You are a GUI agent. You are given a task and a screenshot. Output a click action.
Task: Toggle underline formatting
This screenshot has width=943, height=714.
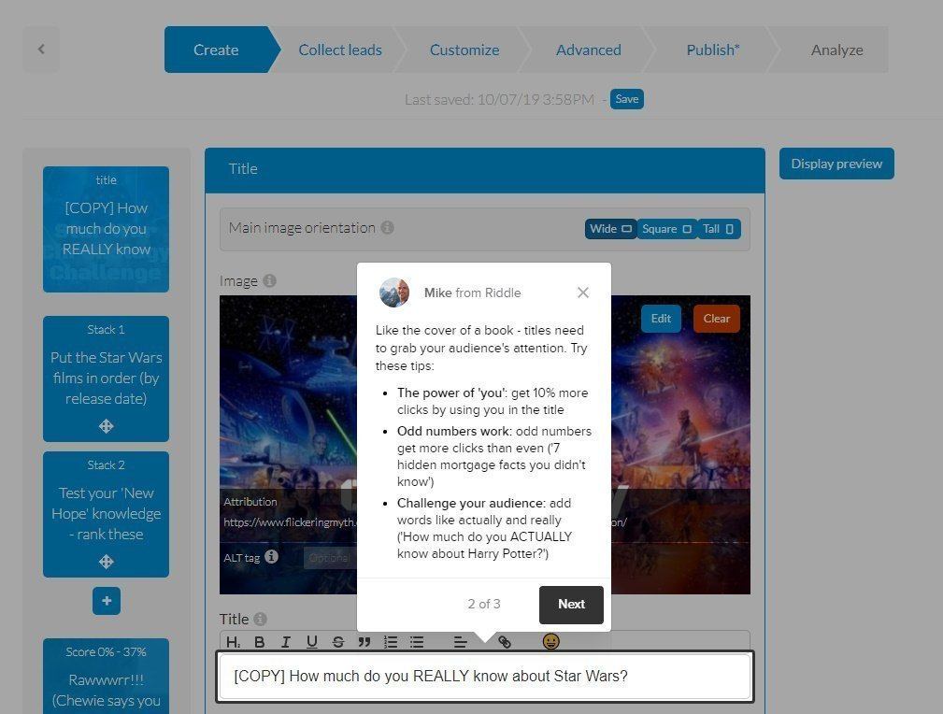pos(311,642)
